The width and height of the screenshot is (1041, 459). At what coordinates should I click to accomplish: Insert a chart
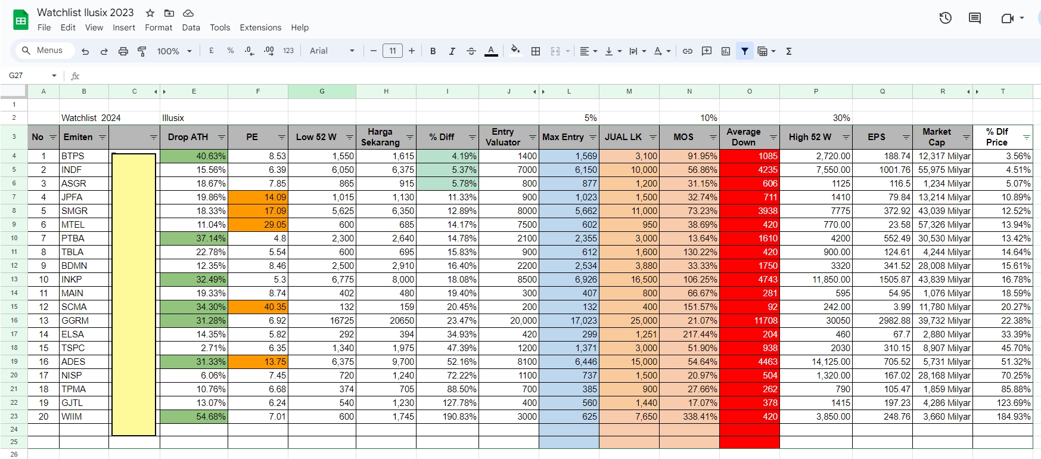pos(726,51)
